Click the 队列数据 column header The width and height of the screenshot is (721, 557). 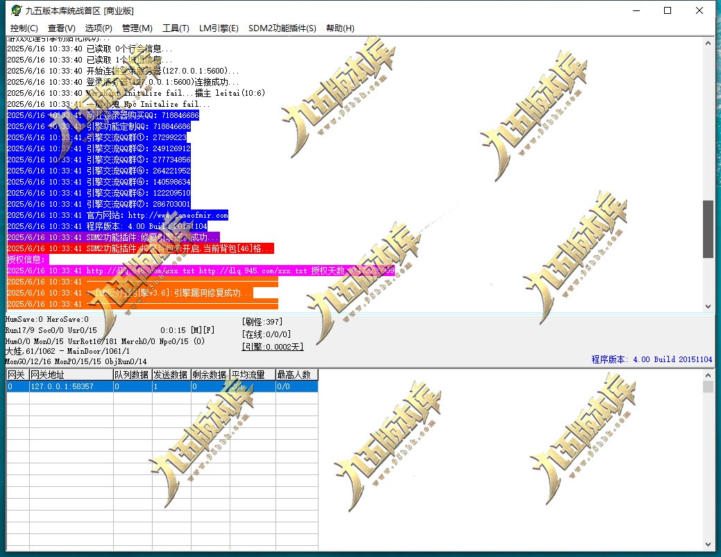(x=133, y=375)
